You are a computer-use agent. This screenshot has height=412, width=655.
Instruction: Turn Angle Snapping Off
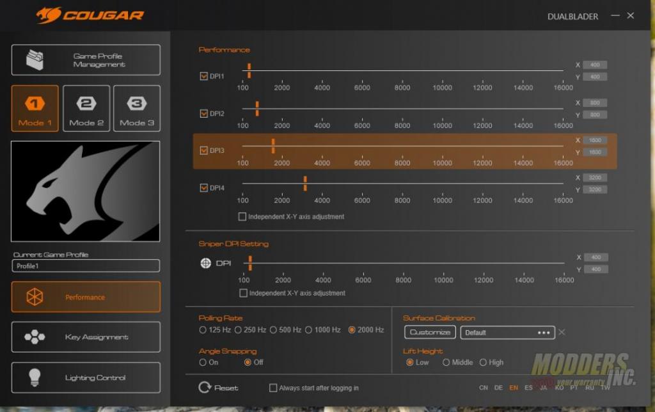(248, 362)
